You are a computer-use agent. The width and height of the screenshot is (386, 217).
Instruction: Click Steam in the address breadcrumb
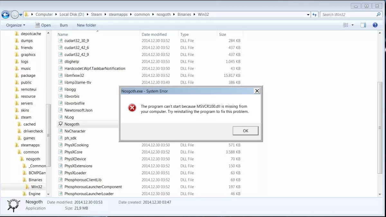(96, 14)
